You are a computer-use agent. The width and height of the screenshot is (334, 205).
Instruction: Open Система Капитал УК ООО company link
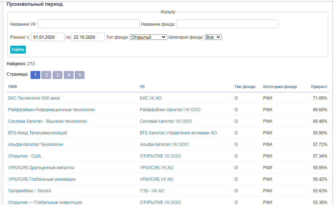click(x=166, y=121)
